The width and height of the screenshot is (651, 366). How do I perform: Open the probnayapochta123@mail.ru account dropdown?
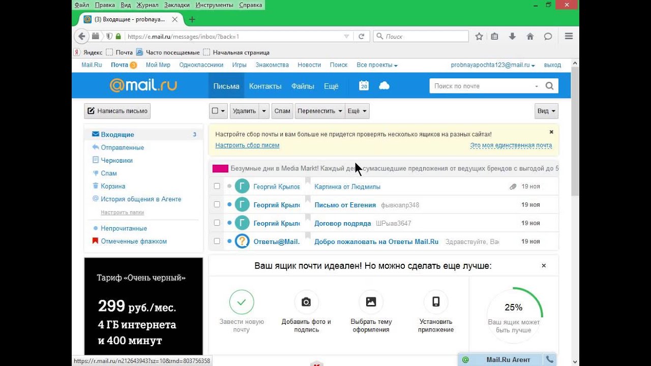coord(493,65)
